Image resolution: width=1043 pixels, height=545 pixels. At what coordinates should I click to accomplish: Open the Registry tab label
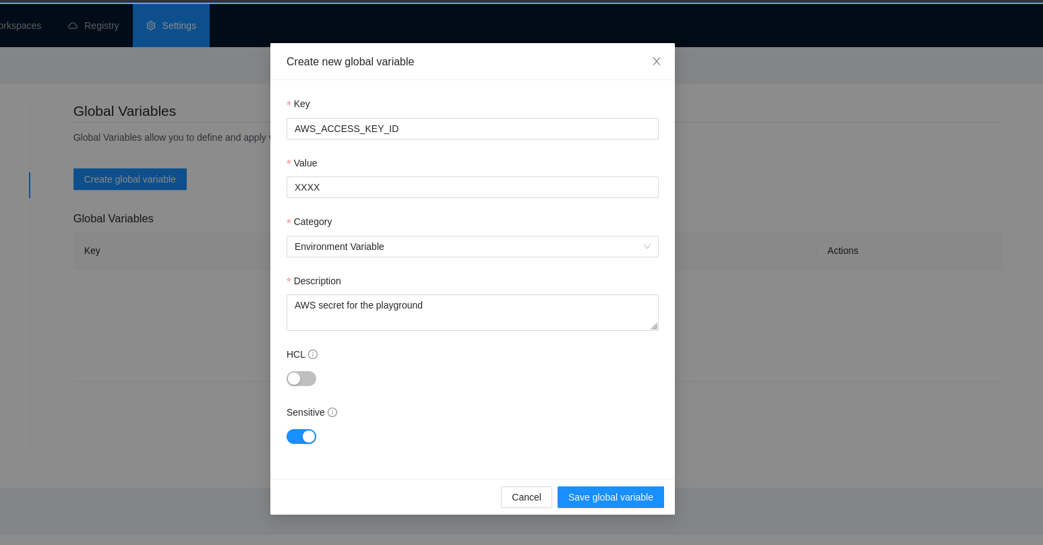pyautogui.click(x=101, y=26)
